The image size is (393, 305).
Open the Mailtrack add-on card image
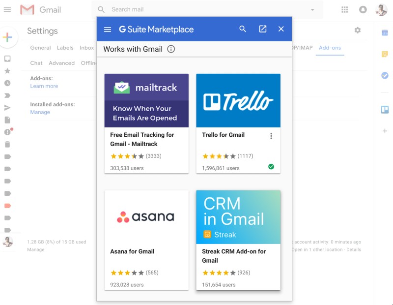[146, 100]
